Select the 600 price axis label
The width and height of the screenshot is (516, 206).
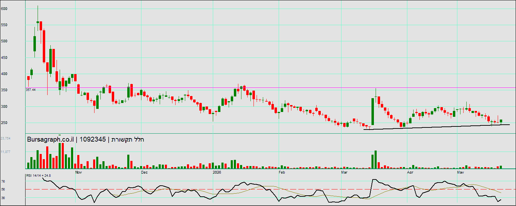pos(4,9)
